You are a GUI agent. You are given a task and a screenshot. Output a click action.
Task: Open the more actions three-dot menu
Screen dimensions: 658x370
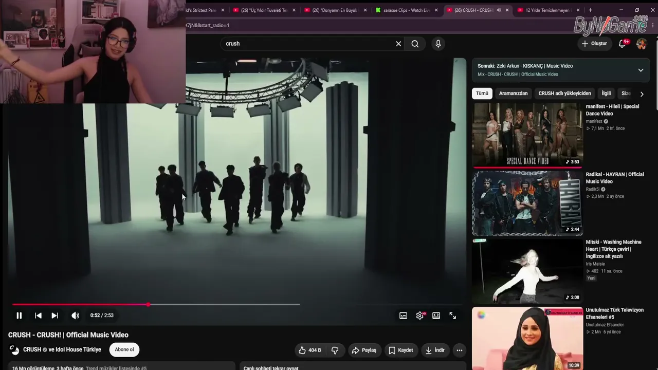point(460,350)
